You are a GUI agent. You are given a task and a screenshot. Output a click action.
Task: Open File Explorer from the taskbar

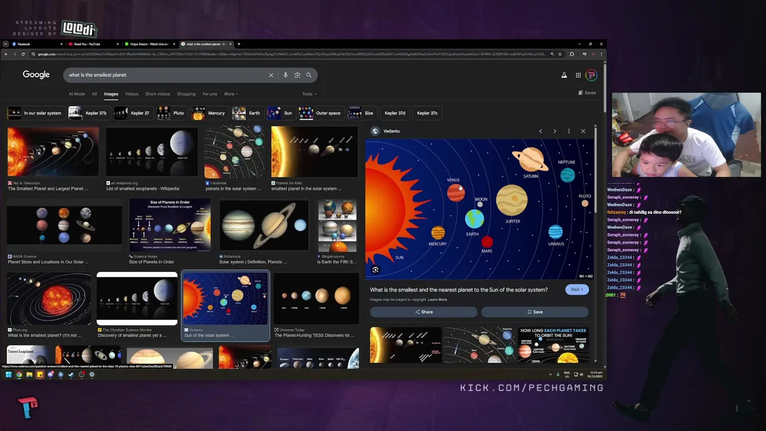coord(29,375)
